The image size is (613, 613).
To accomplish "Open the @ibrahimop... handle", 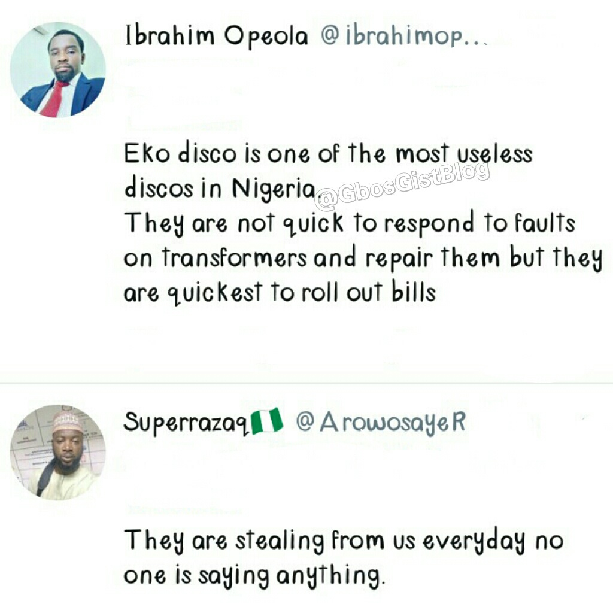I will point(404,36).
